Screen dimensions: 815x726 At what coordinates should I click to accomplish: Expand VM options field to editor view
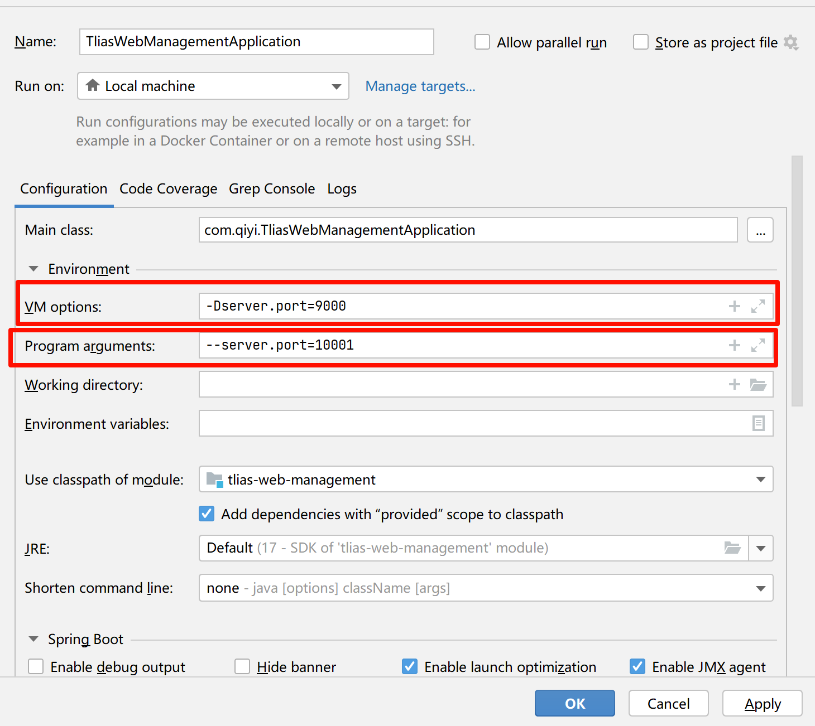758,306
